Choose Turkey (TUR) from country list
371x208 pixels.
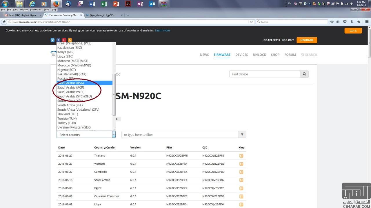point(85,123)
